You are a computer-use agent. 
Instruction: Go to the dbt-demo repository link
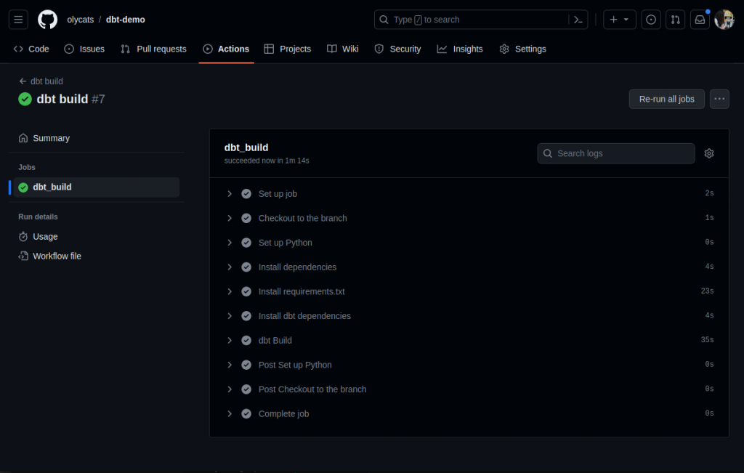coord(125,20)
